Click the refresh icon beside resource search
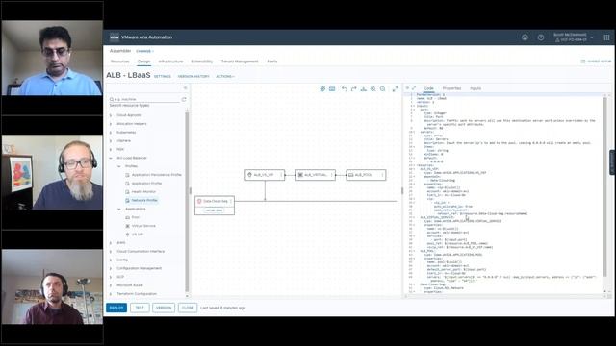The image size is (616, 346). coord(184,99)
